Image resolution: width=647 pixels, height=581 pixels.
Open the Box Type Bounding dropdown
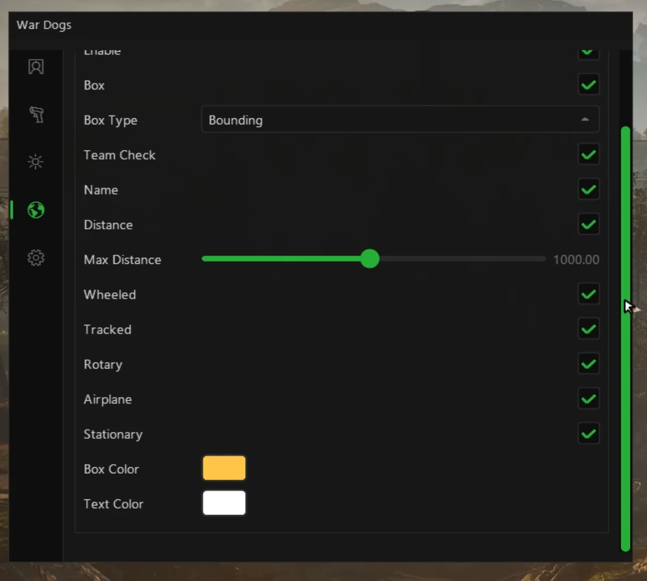(400, 120)
